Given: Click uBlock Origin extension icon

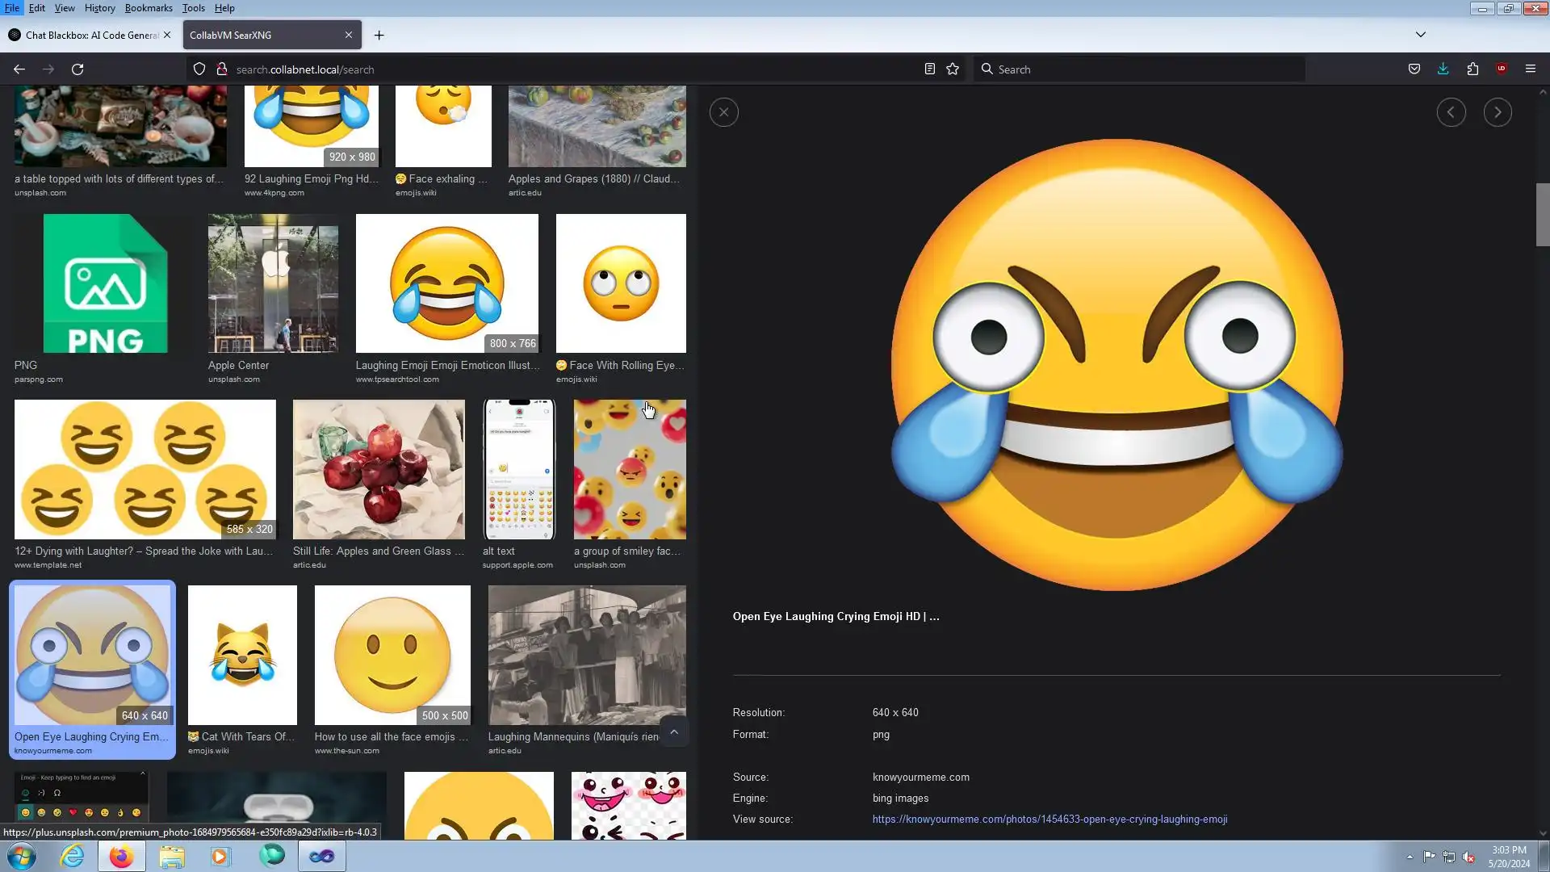Looking at the screenshot, I should click(1501, 69).
